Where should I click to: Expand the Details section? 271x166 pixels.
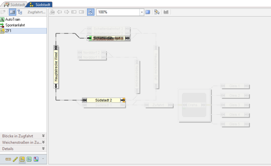point(43,148)
